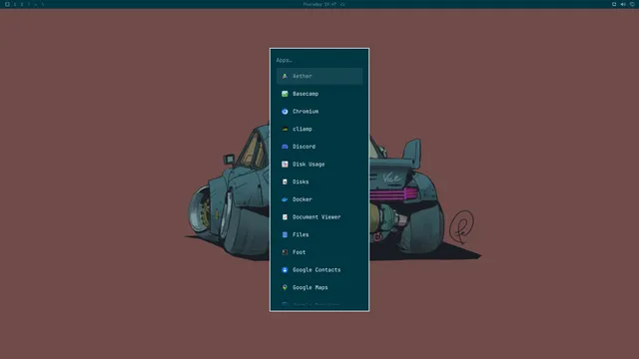Switch to workspace 2 in top bar
Viewport: 639px width, 359px height.
[x=22, y=4]
